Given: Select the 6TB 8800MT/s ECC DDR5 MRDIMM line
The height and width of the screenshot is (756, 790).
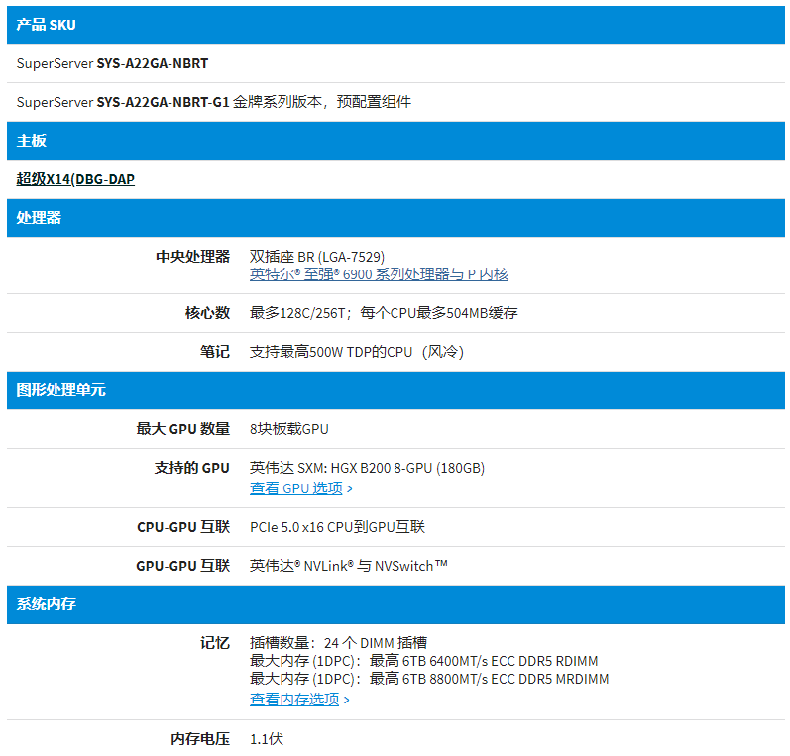Looking at the screenshot, I should [429, 679].
